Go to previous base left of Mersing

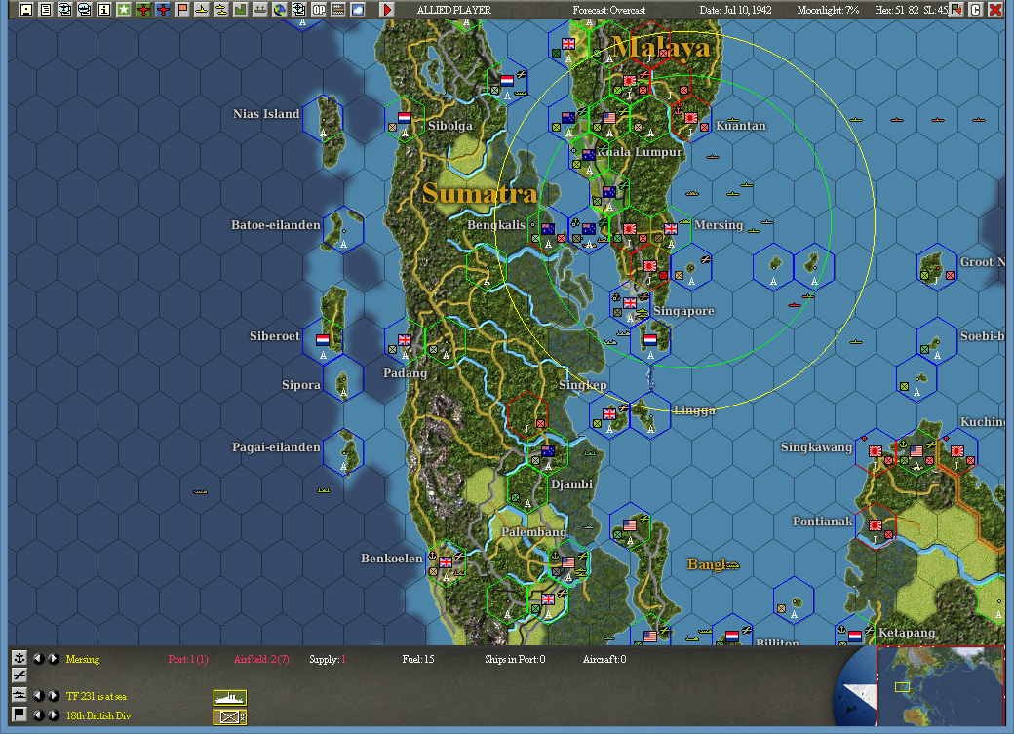tap(39, 659)
